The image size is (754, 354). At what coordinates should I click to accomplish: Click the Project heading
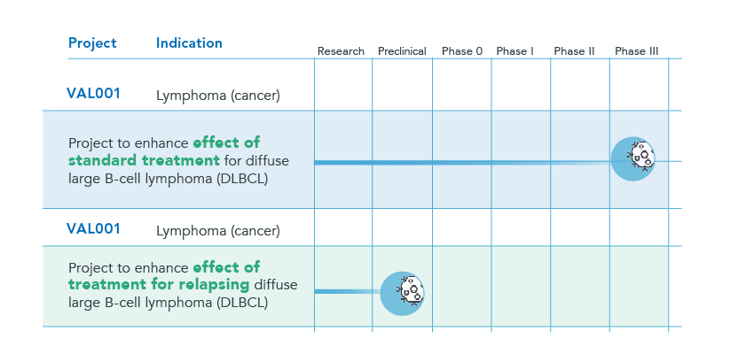pyautogui.click(x=92, y=43)
